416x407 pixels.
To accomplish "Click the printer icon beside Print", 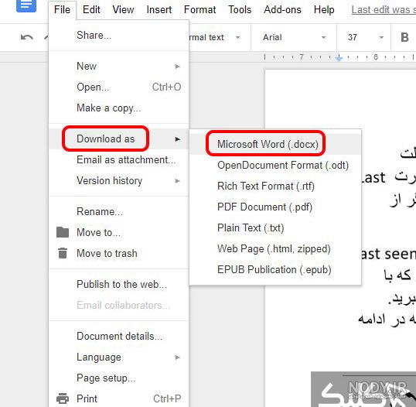I will (x=63, y=398).
